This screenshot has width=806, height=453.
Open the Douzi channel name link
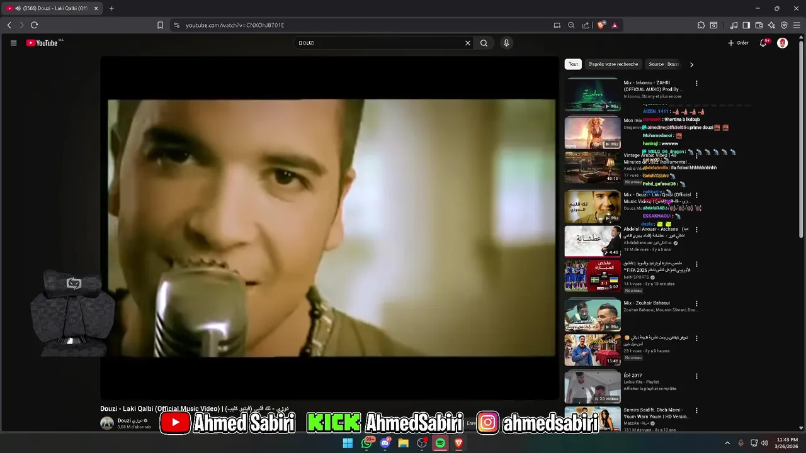(130, 420)
